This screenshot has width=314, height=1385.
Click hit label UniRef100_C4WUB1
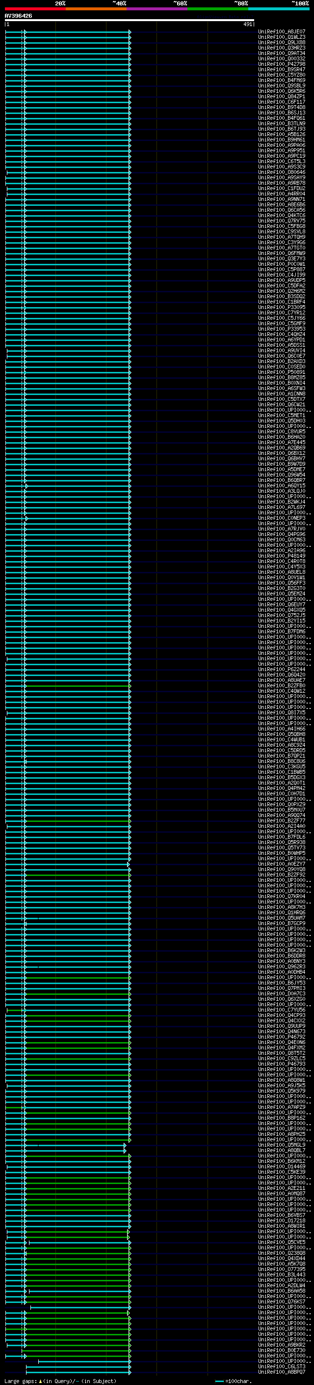click(282, 739)
